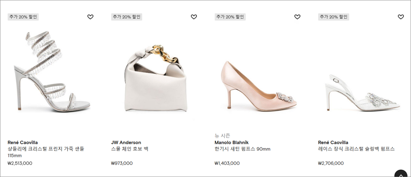Open René Caovilla brand link on the slingback item

pyautogui.click(x=333, y=142)
